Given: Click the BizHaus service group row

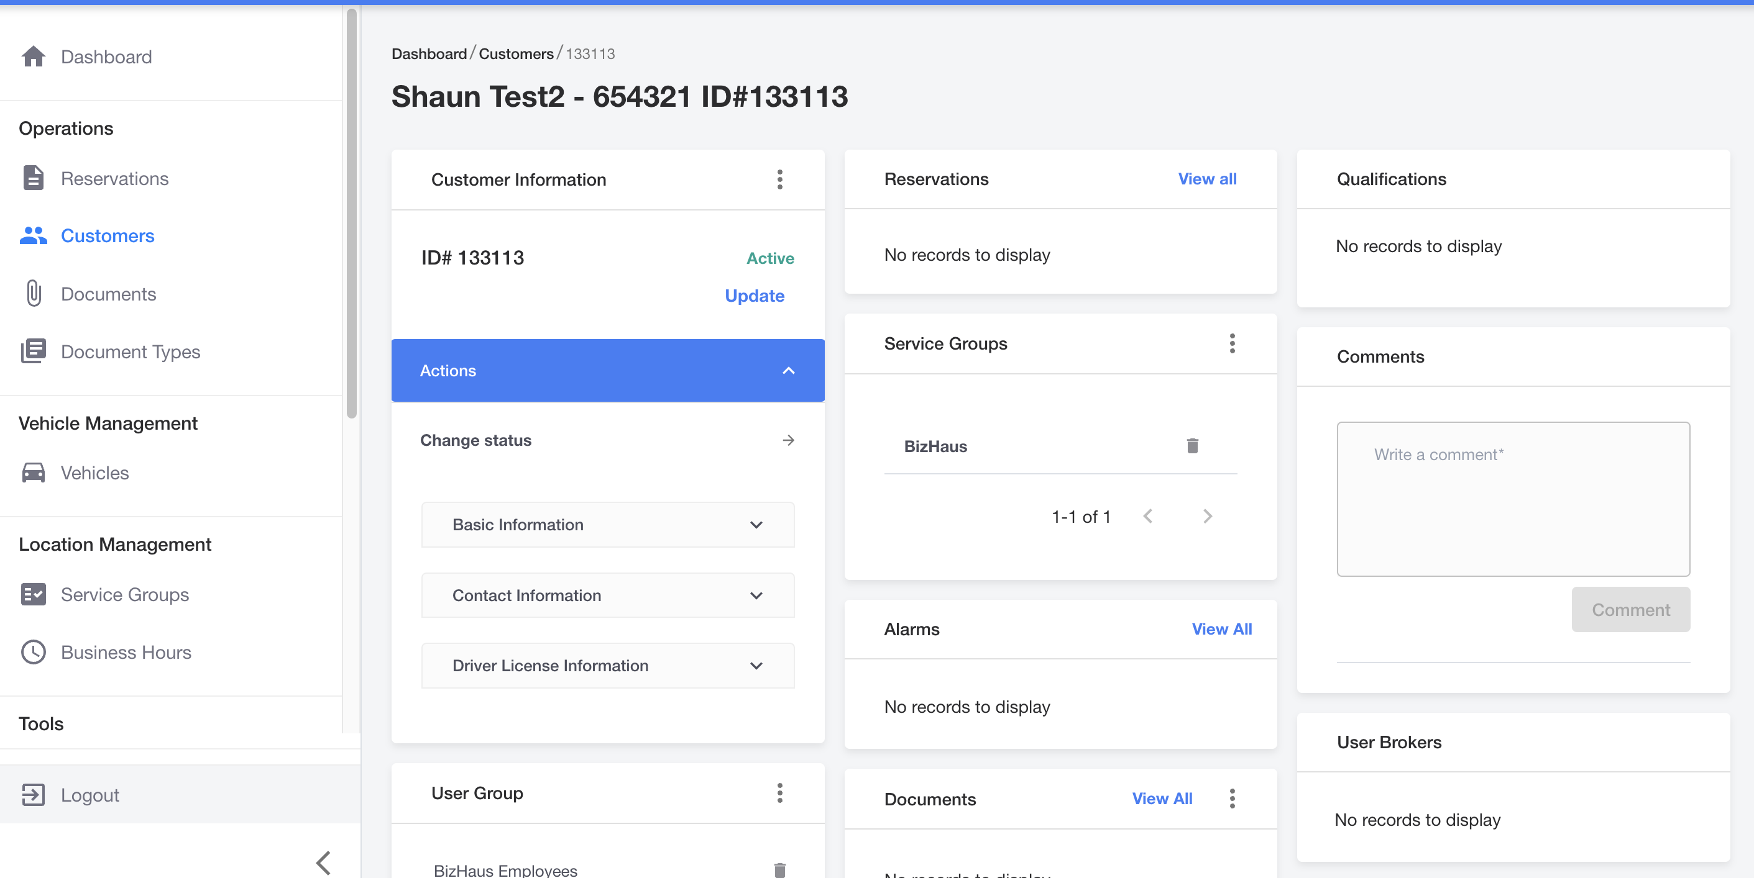Looking at the screenshot, I should [x=1060, y=446].
